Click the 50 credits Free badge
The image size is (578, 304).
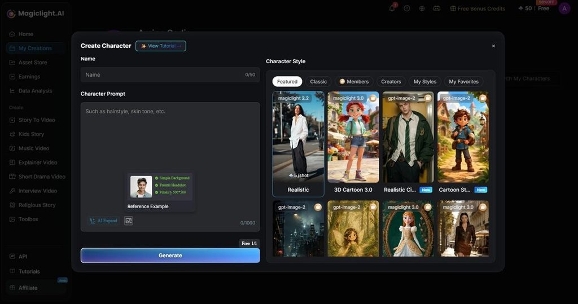[534, 8]
